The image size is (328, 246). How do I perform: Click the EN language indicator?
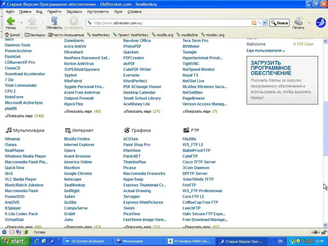pyautogui.click(x=280, y=241)
